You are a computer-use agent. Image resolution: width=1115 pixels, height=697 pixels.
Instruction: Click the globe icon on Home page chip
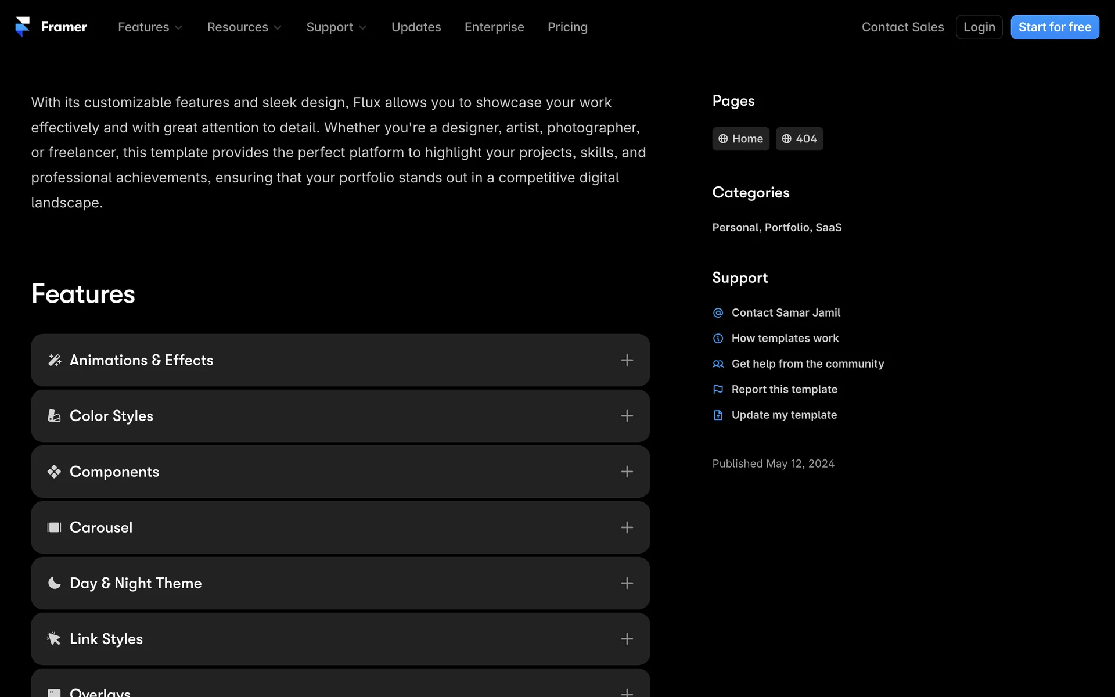coord(723,139)
